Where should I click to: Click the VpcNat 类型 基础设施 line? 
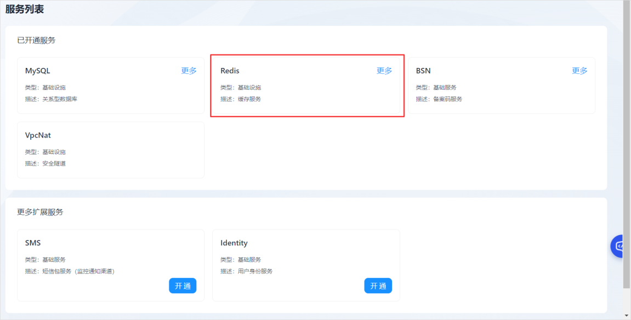click(x=46, y=152)
